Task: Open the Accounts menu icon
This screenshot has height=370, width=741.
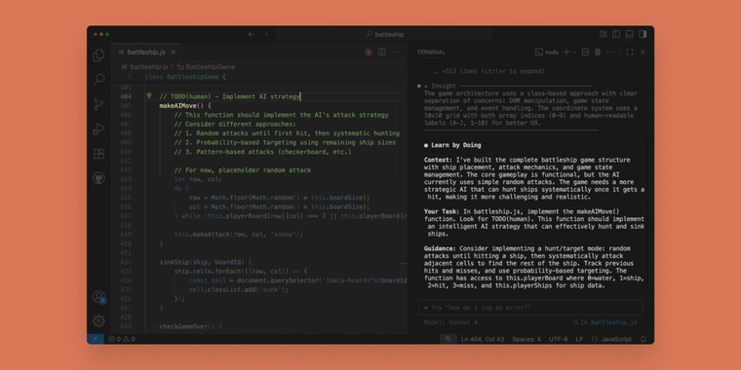Action: pyautogui.click(x=98, y=297)
